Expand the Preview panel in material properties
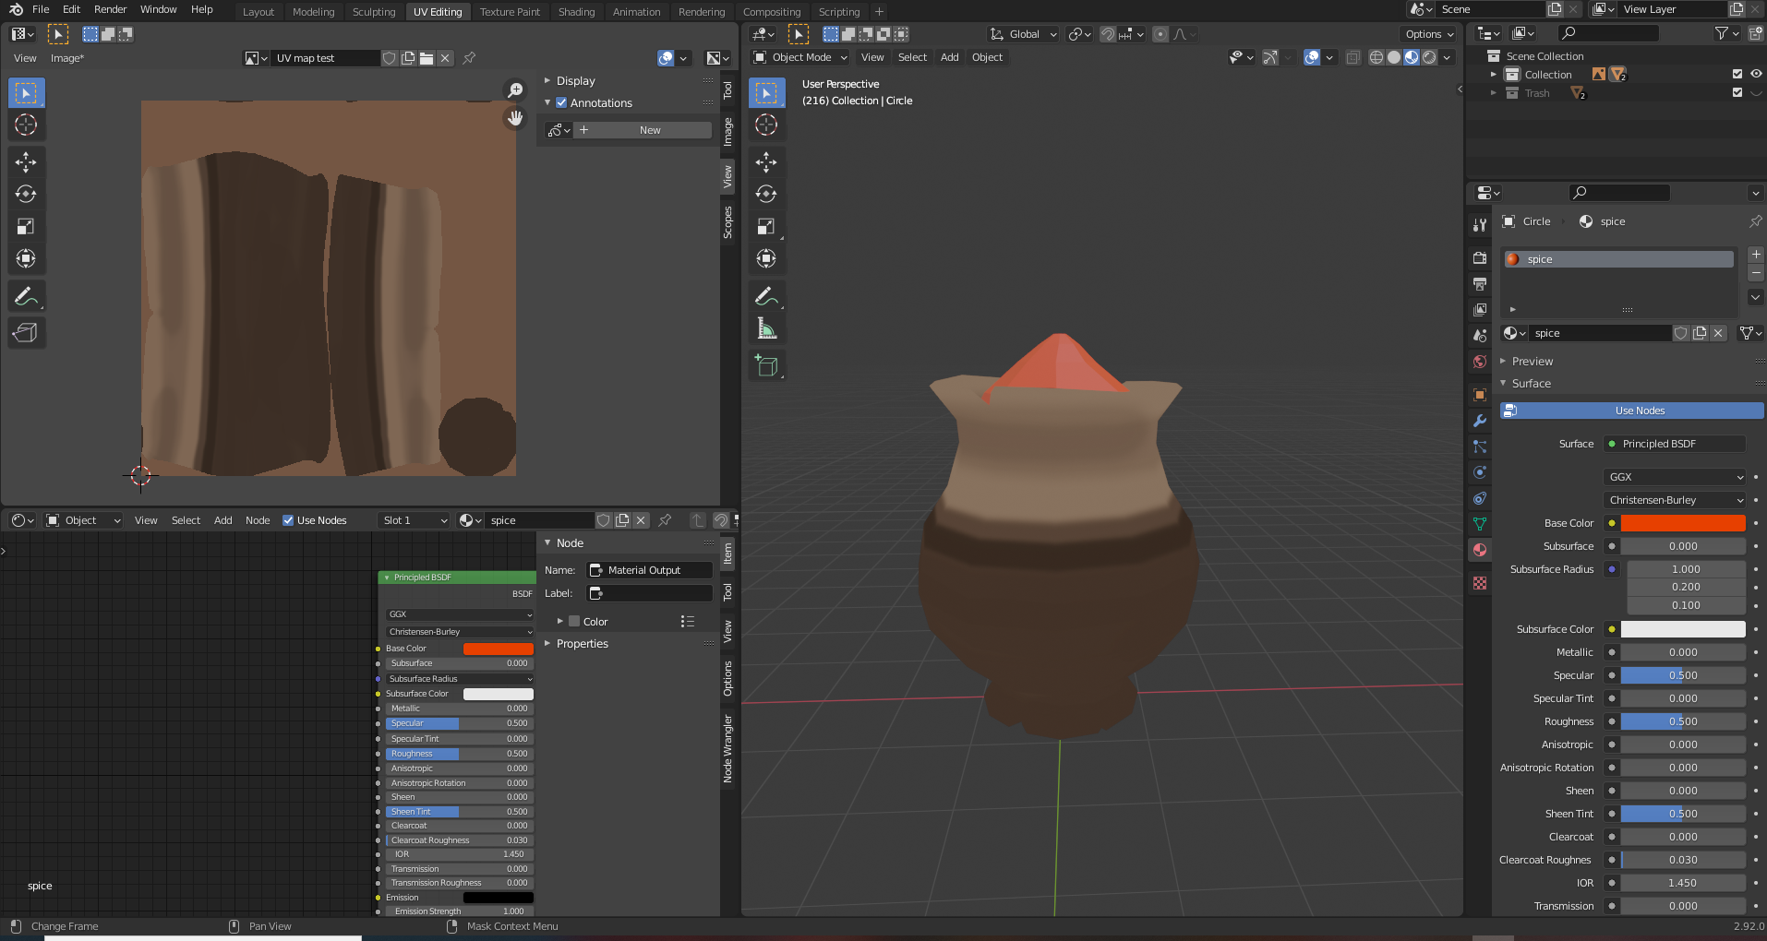 coord(1532,362)
